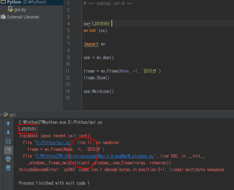Click the External Libraries bars icon
The width and height of the screenshot is (234, 190).
[x=3, y=17]
